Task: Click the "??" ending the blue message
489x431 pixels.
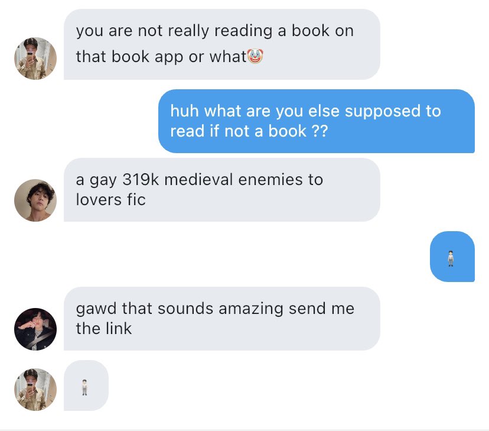Action: 320,131
